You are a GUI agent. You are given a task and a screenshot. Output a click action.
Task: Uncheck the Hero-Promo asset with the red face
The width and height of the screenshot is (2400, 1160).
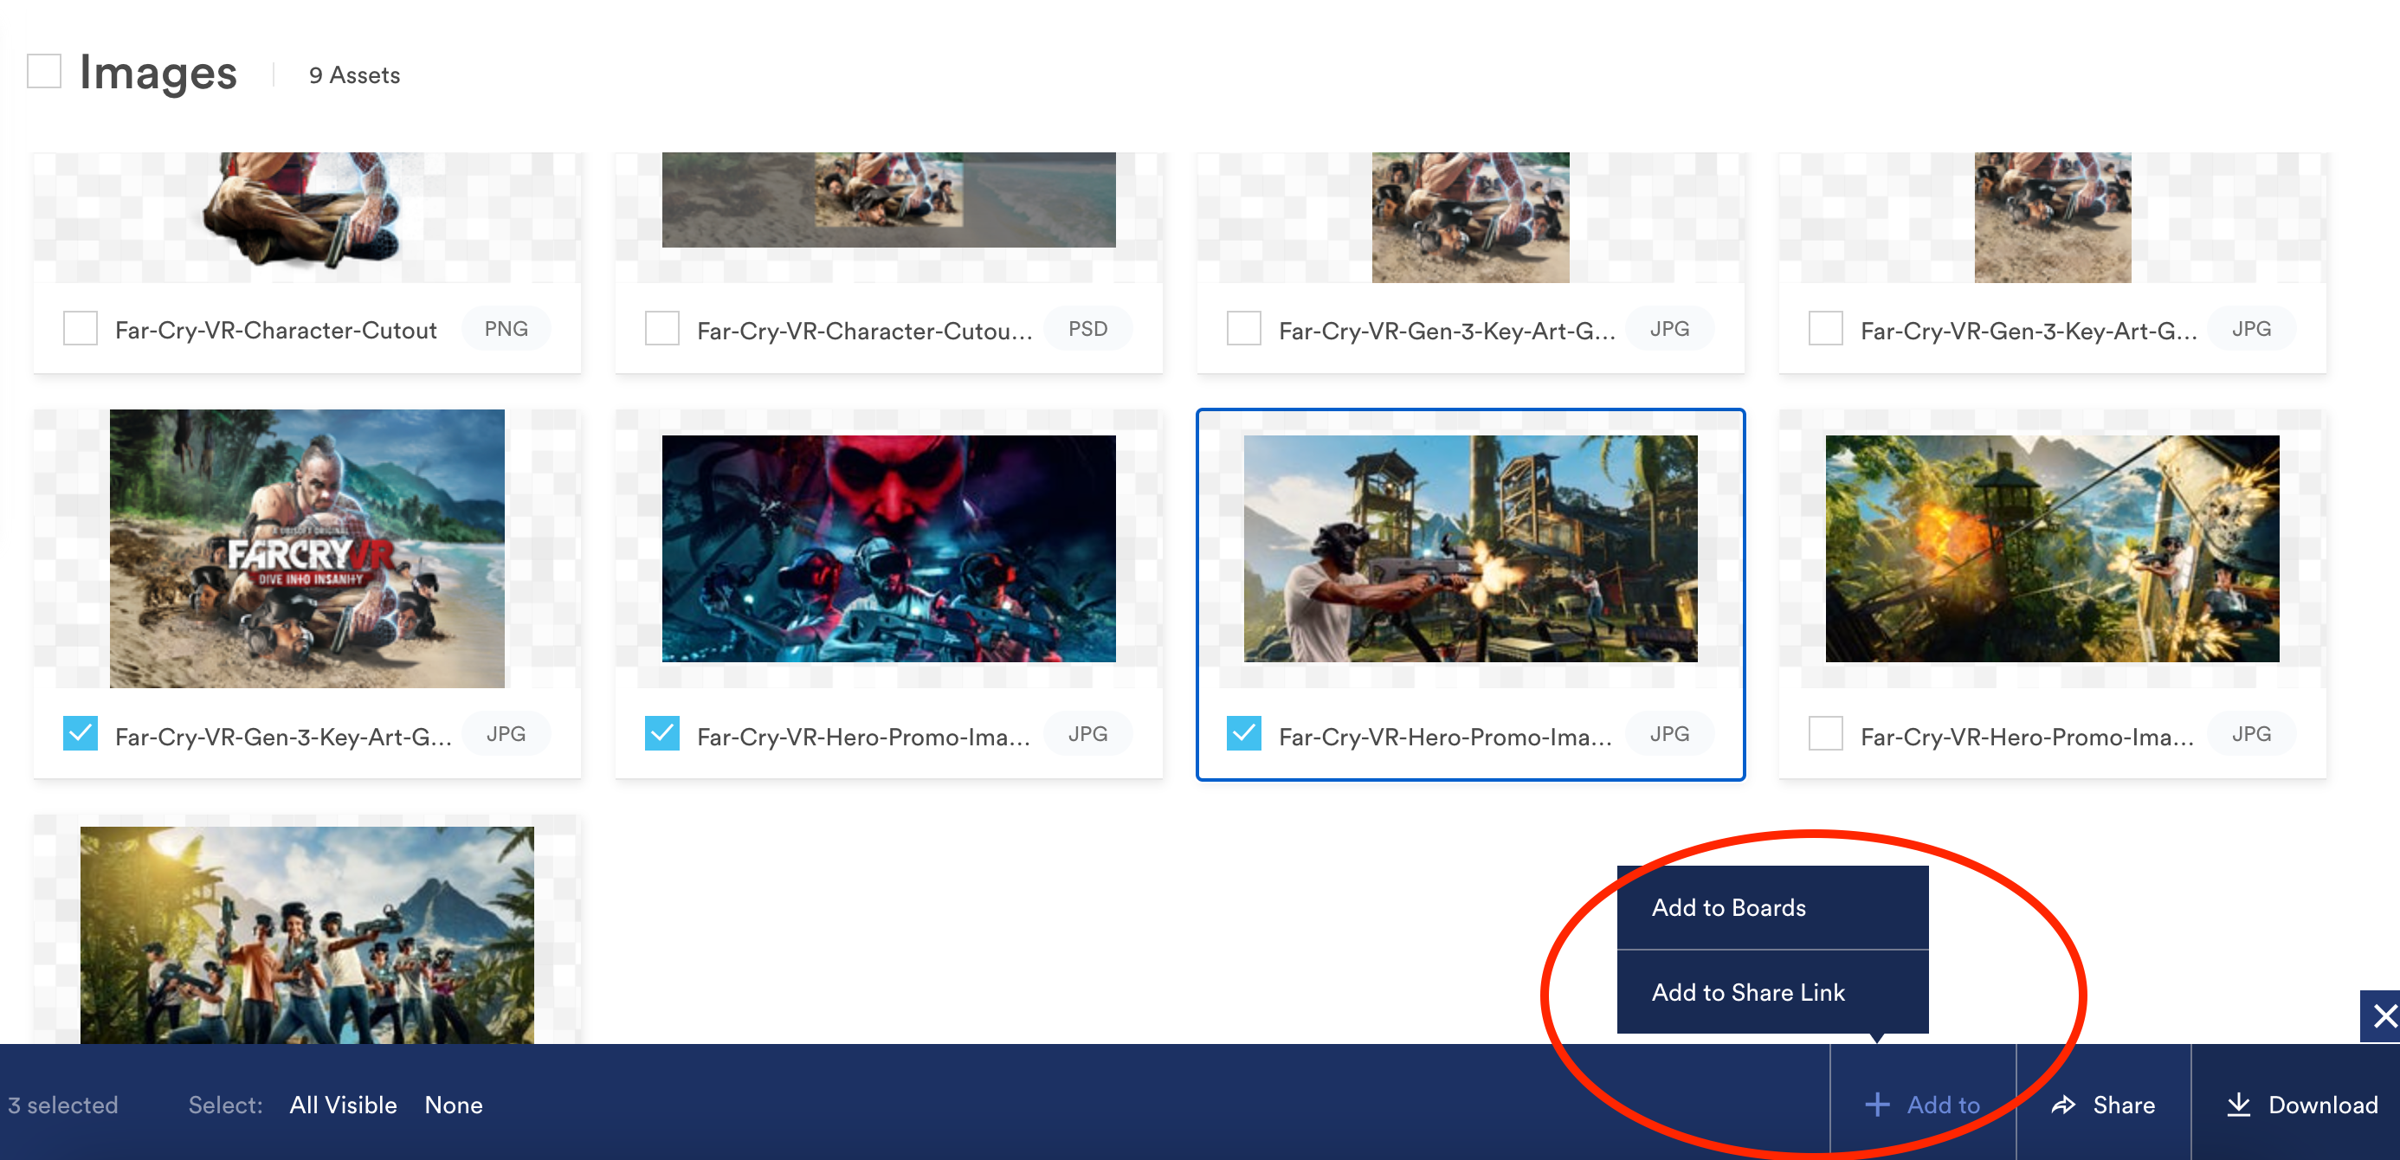661,734
